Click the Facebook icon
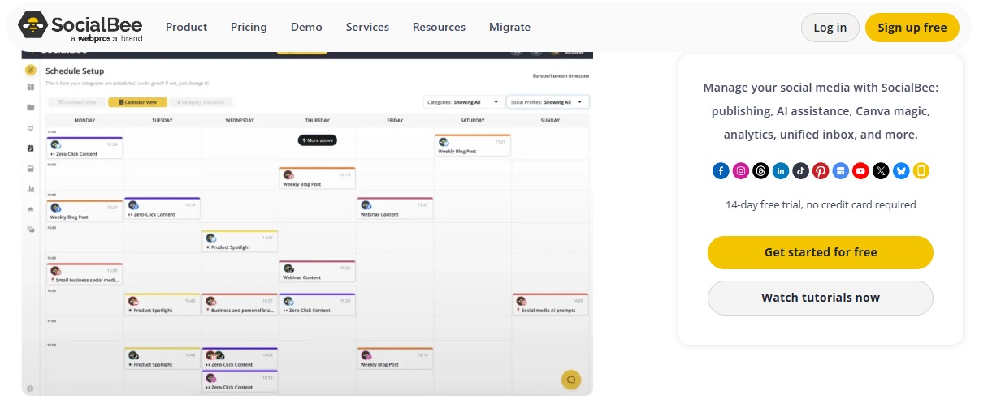This screenshot has height=408, width=992. [x=721, y=170]
